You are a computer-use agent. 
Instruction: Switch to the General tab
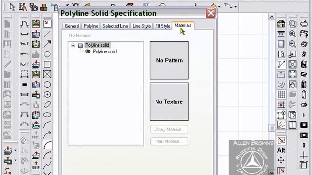(72, 26)
